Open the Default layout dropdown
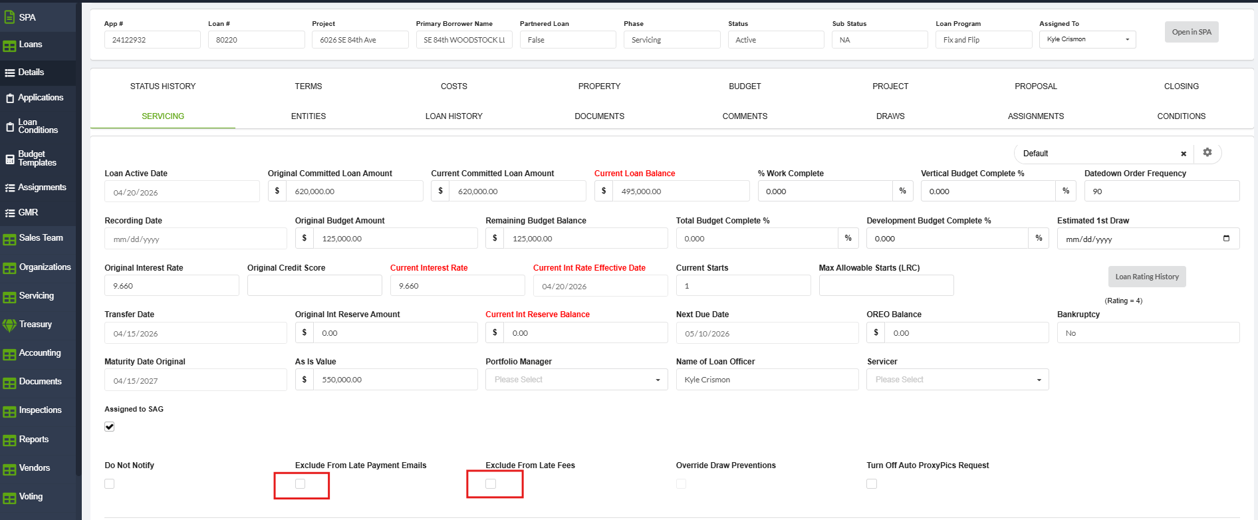The height and width of the screenshot is (520, 1258). click(1104, 154)
